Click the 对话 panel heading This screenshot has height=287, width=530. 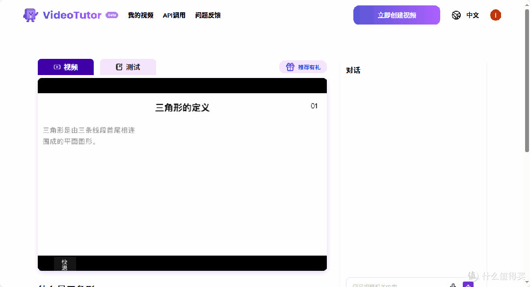[x=353, y=70]
